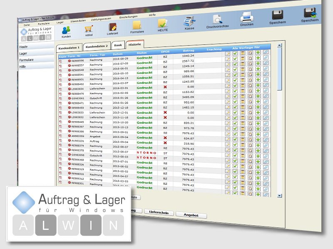This screenshot has width=333, height=249.
Task: Select Formulare in the left sidebar
Action: pyautogui.click(x=37, y=60)
